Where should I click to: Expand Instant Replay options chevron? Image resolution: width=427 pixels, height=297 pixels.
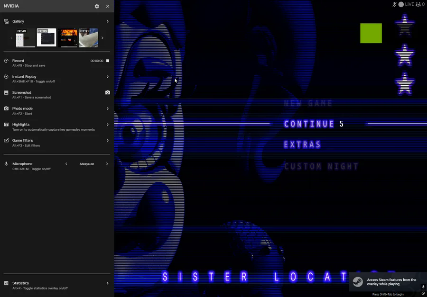108,77
